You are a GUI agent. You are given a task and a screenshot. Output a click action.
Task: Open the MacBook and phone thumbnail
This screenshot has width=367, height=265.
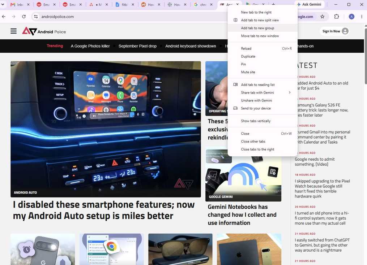(x=249, y=249)
